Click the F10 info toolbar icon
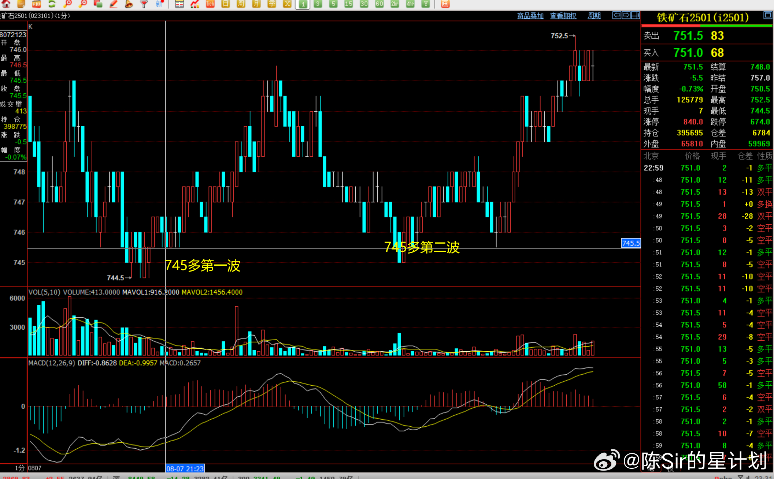The width and height of the screenshot is (774, 479). click(37, 4)
